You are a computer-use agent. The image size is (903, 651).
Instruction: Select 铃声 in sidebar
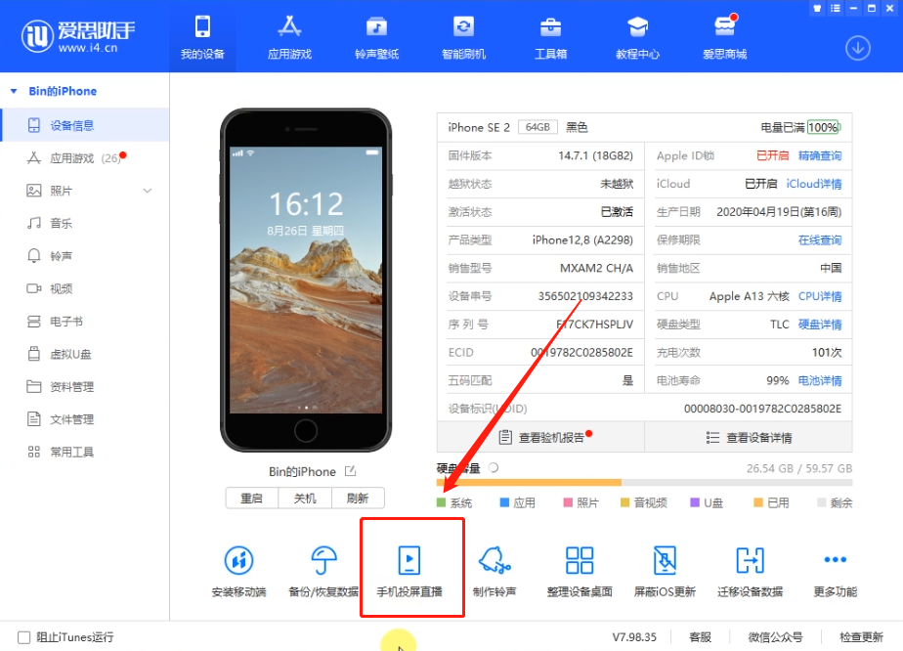(x=85, y=256)
